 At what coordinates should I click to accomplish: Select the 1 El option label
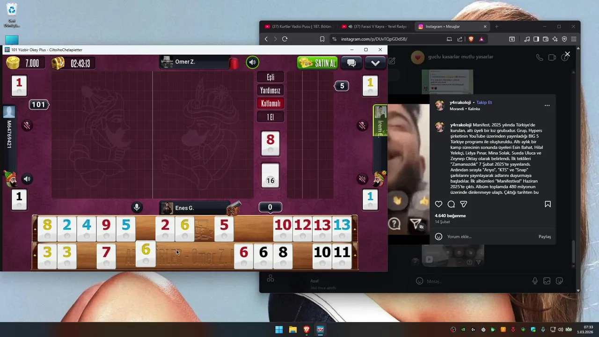tap(270, 117)
